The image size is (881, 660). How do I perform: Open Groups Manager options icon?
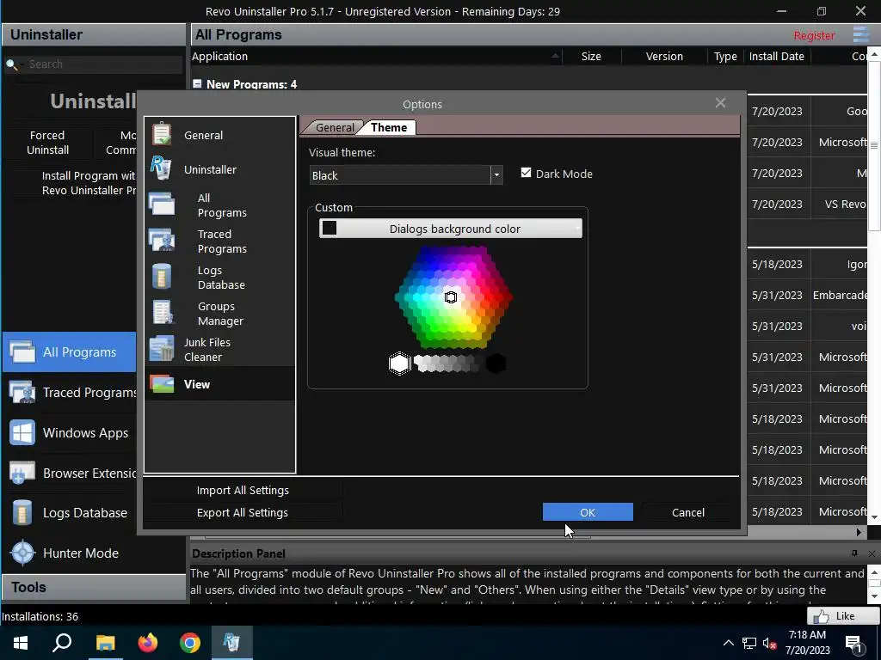click(163, 313)
